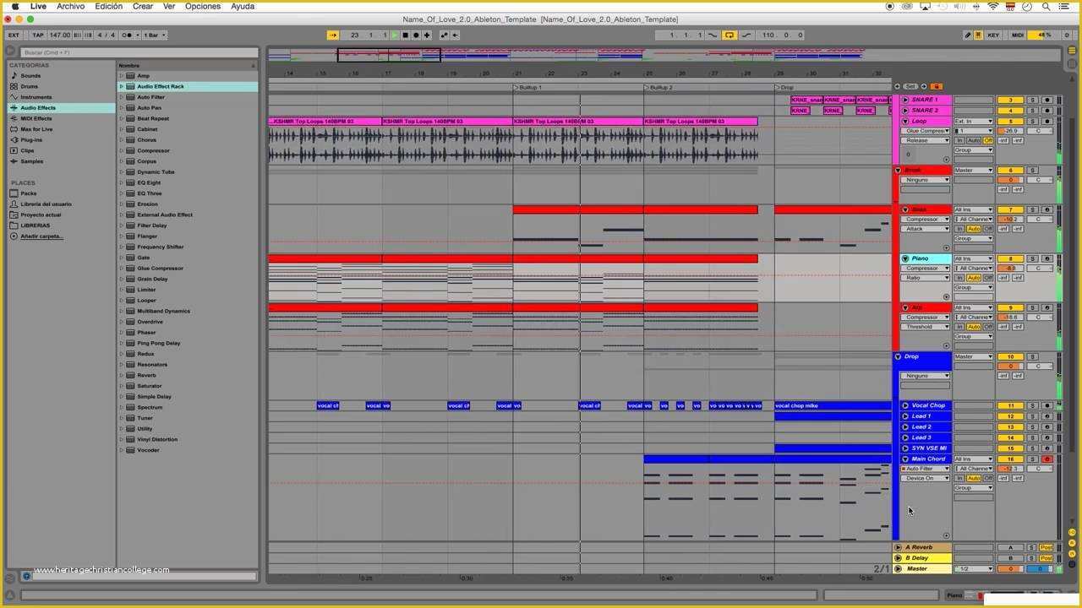Click the Punch-In switch
Image resolution: width=1082 pixels, height=608 pixels.
click(713, 35)
